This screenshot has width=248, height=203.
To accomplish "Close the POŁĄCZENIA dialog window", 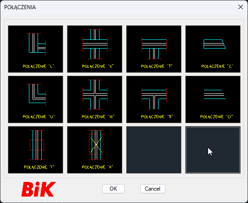I will [241, 7].
